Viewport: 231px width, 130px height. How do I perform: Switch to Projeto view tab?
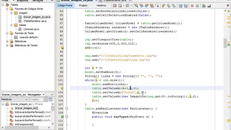click(x=83, y=5)
